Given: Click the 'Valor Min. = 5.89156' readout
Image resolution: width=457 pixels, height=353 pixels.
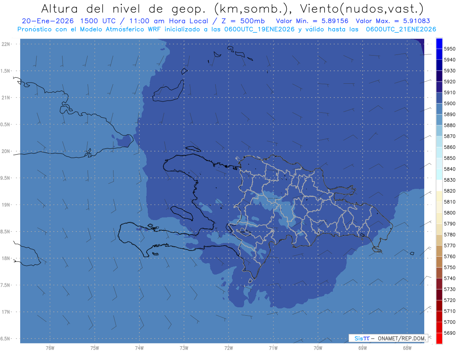Looking at the screenshot, I should tap(312, 21).
